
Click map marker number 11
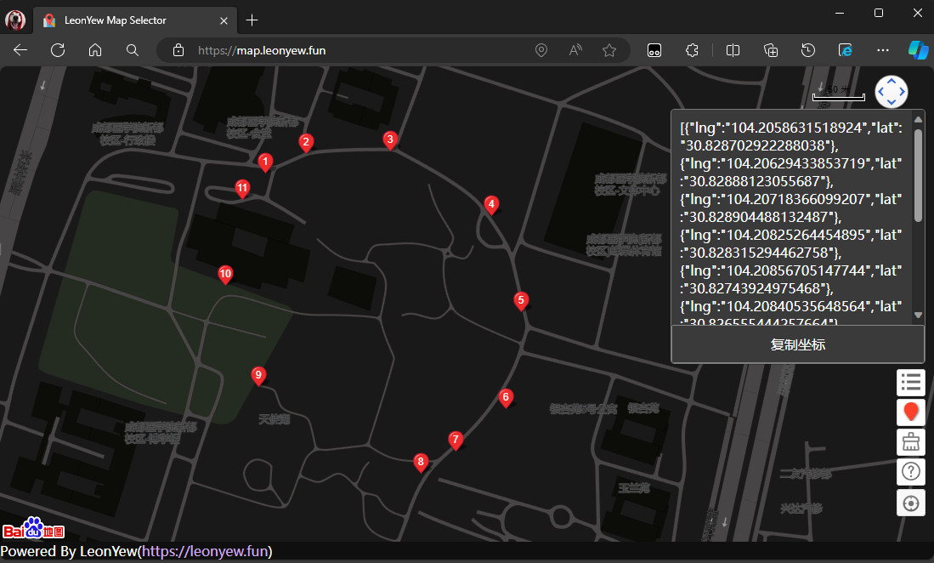pos(242,188)
